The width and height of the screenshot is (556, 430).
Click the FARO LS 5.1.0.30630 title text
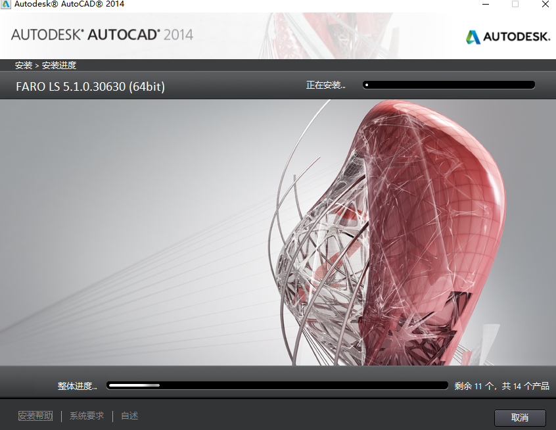coord(89,86)
